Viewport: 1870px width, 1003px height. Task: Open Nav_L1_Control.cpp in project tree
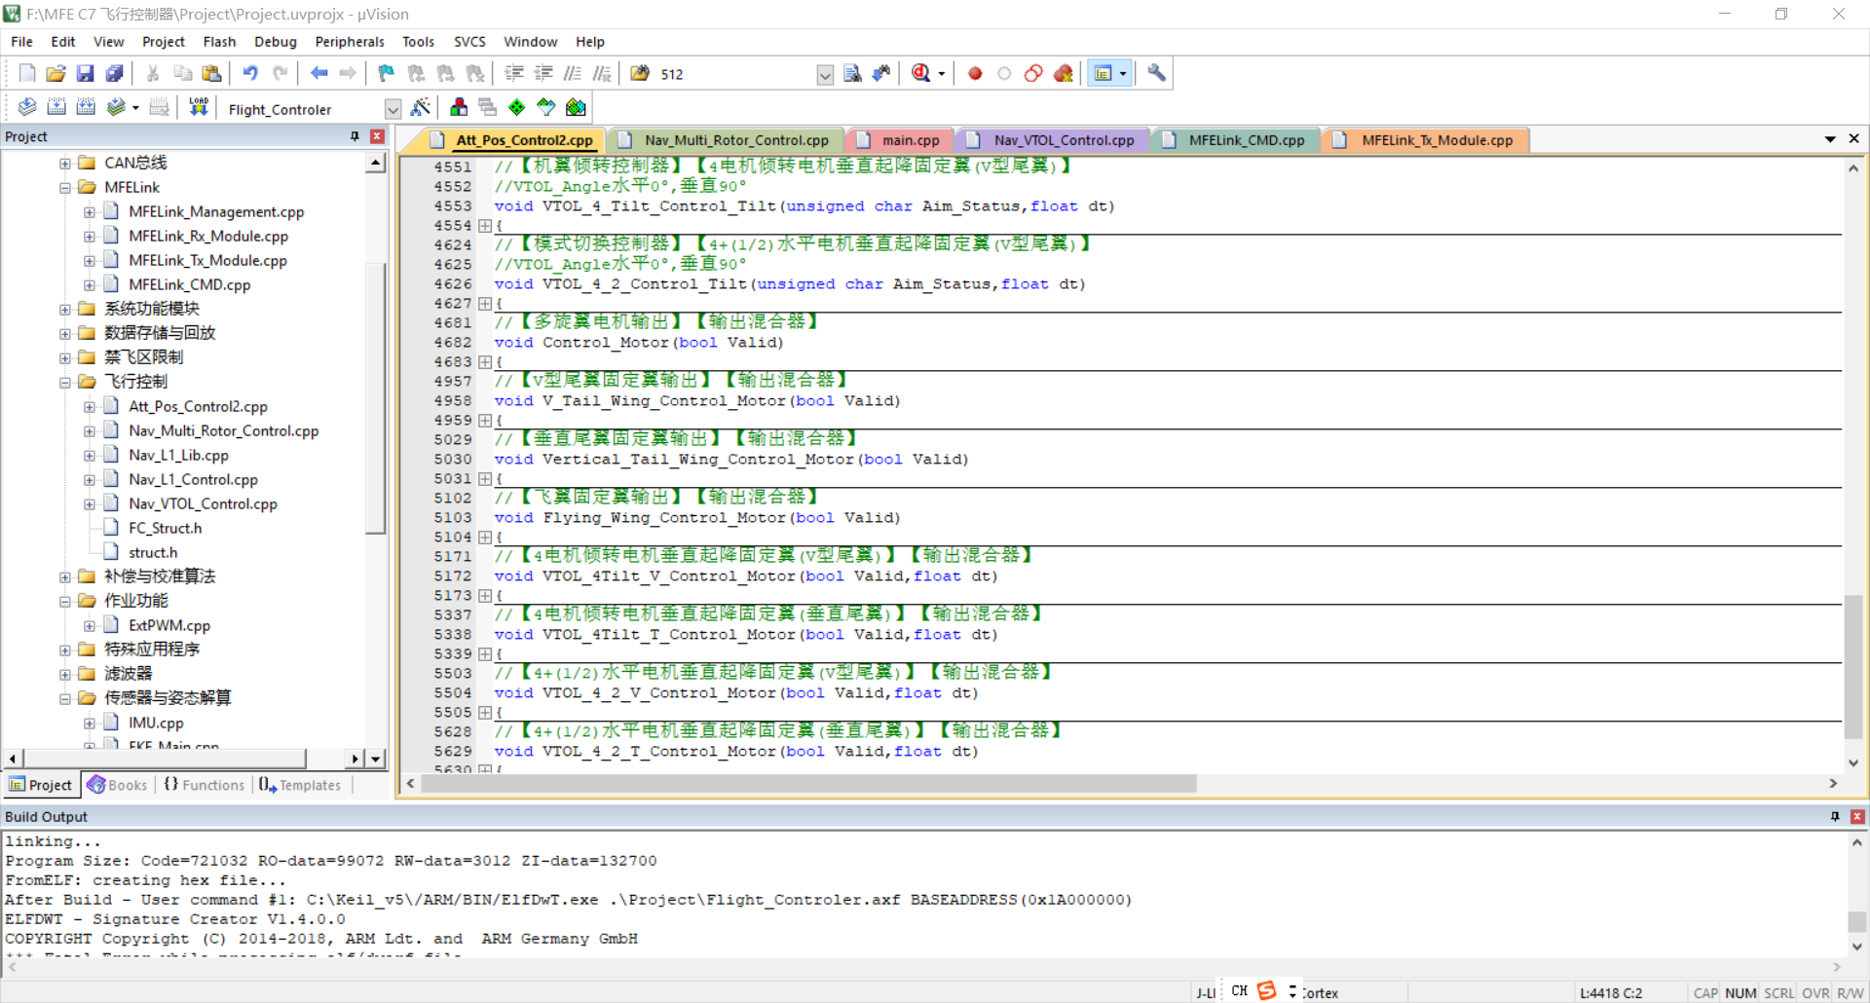point(193,480)
